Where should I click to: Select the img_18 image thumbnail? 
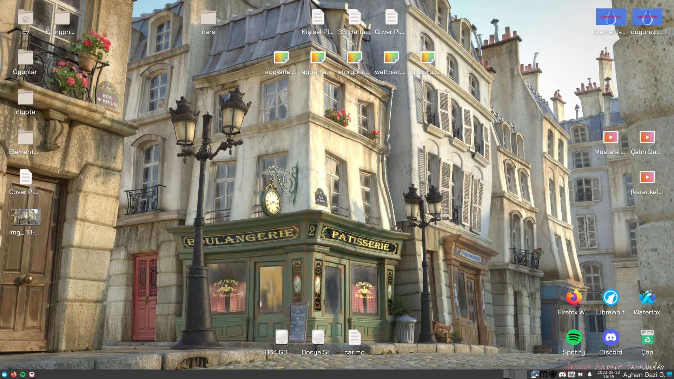[25, 217]
